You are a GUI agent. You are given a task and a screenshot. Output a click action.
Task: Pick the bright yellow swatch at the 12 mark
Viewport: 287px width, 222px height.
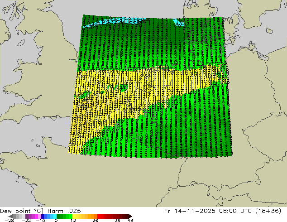74,216
